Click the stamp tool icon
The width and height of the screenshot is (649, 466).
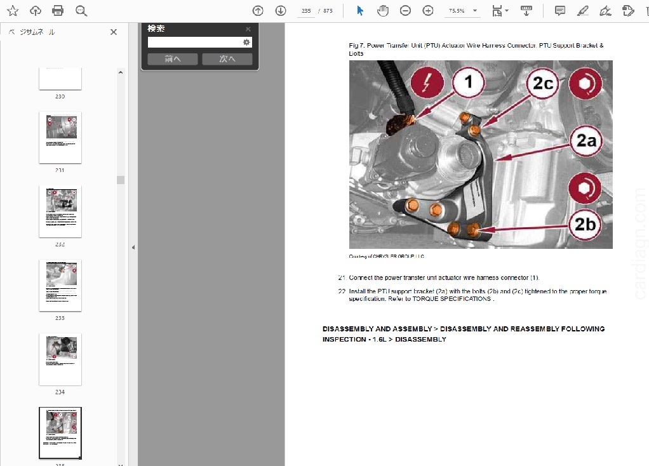pyautogui.click(x=628, y=11)
